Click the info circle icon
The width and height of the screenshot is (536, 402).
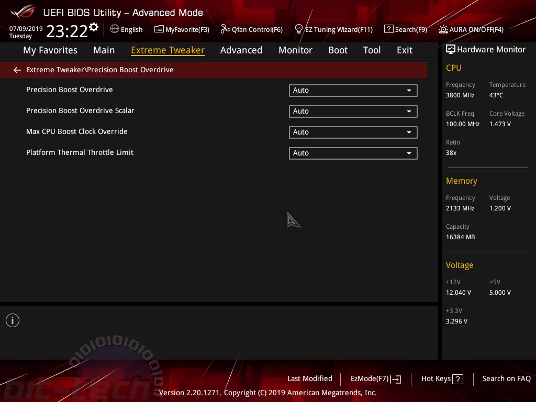coord(13,320)
